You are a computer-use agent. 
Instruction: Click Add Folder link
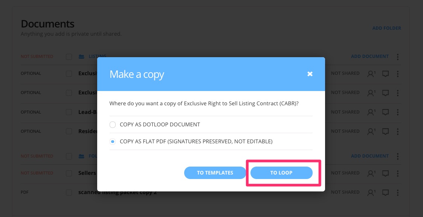pyautogui.click(x=386, y=28)
